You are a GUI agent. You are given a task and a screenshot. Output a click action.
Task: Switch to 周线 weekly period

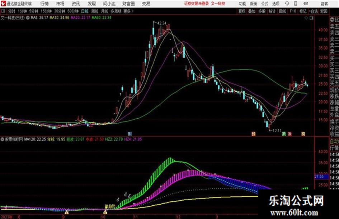click(95, 11)
